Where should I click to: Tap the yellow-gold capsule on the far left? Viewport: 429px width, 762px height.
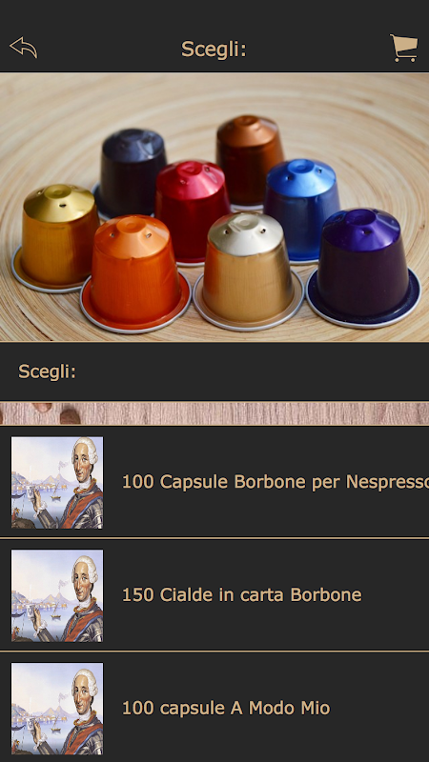56,237
